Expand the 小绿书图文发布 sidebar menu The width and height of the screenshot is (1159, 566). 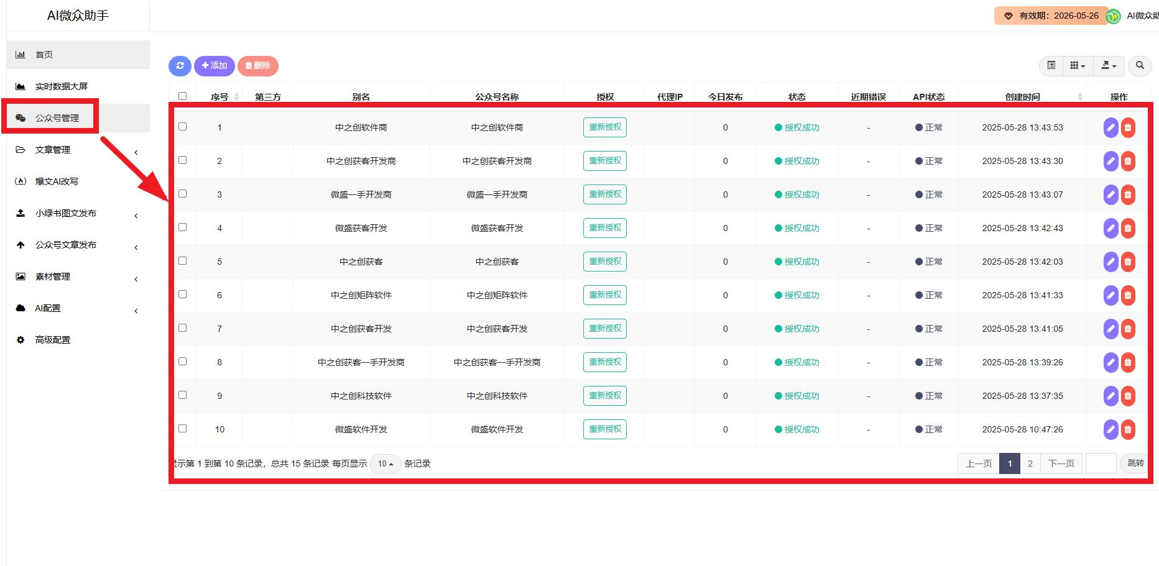click(x=78, y=213)
